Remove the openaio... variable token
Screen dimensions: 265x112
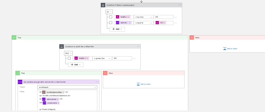[130, 23]
